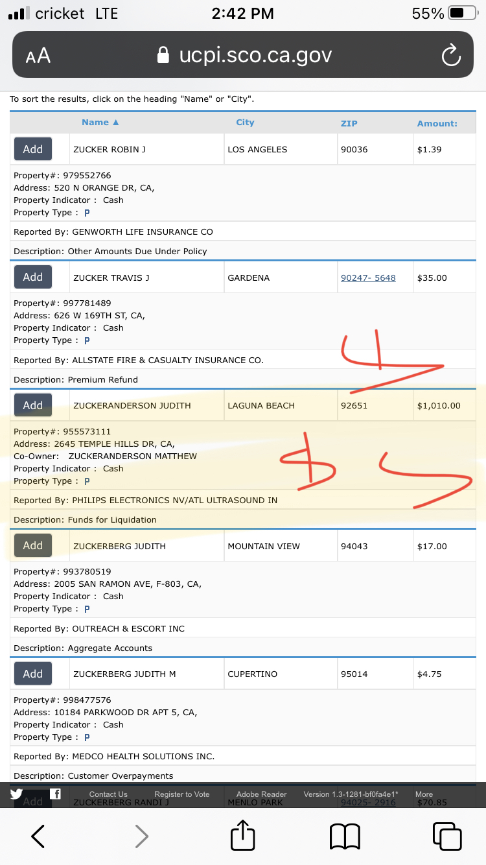
Task: Select Reported By GENWORTH LIFE INSURANCE CO
Action: pos(113,232)
